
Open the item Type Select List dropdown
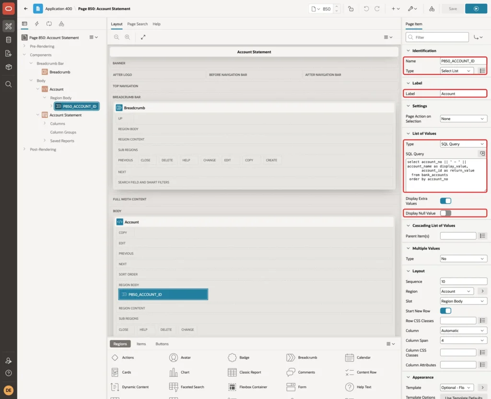[x=456, y=71]
